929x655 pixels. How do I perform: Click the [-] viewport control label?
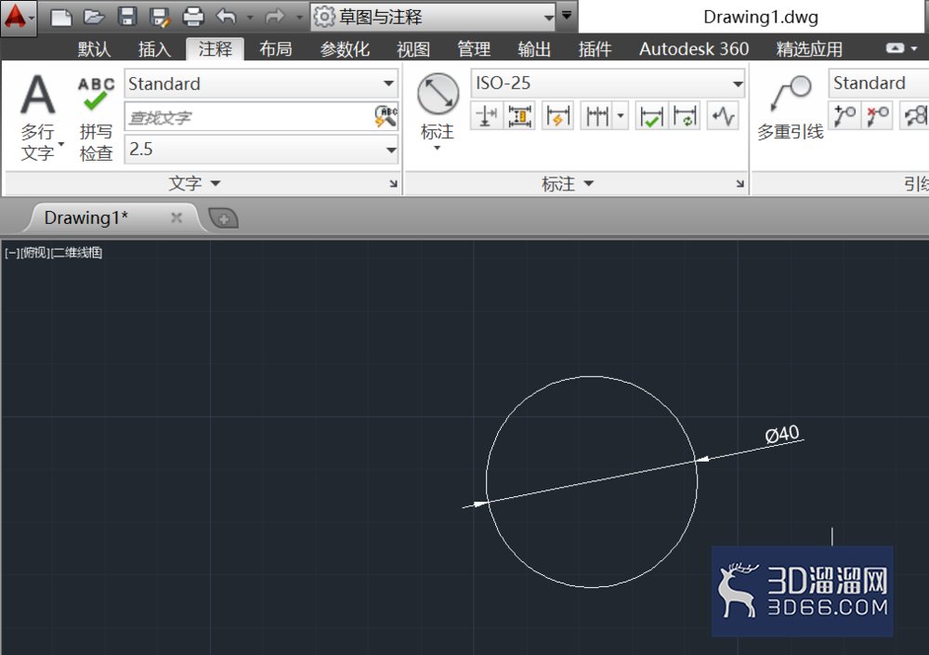coord(12,253)
